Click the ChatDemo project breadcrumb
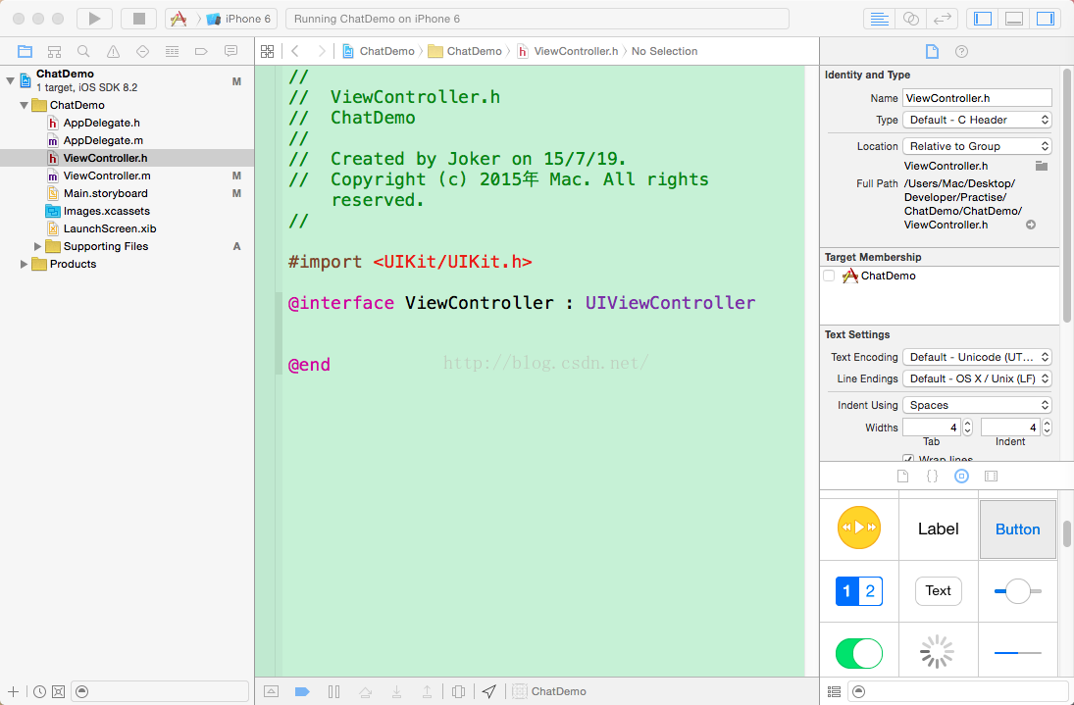The image size is (1074, 705). tap(378, 51)
